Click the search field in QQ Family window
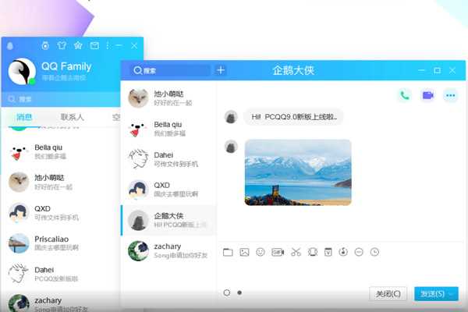The height and width of the screenshot is (312, 468). click(x=61, y=99)
